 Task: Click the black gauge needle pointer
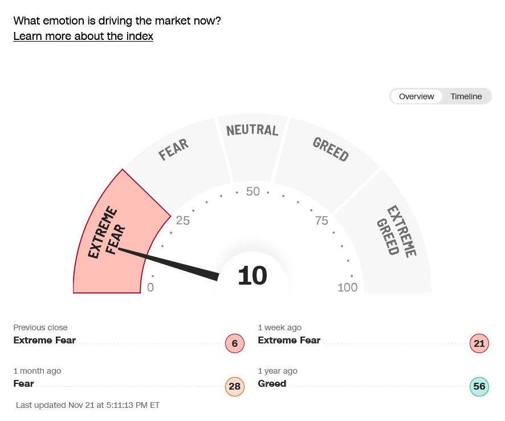[171, 264]
